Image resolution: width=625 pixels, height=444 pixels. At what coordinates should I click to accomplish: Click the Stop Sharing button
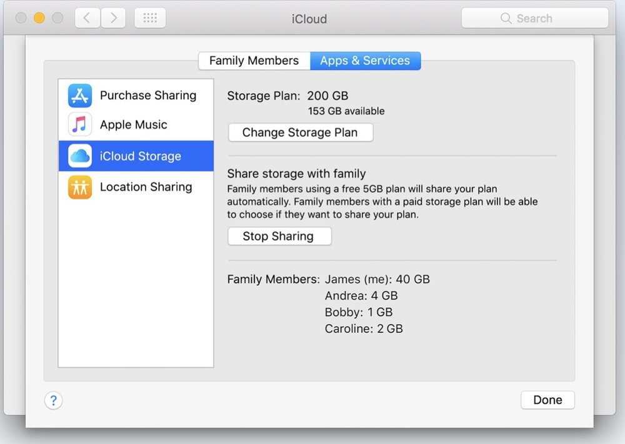pos(279,236)
